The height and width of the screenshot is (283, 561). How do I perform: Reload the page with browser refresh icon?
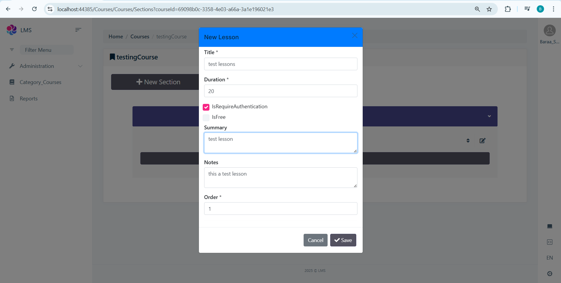(x=34, y=9)
